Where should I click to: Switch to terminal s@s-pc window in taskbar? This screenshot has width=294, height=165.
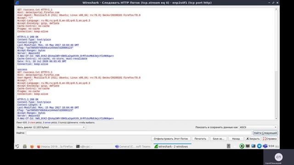[85, 147]
